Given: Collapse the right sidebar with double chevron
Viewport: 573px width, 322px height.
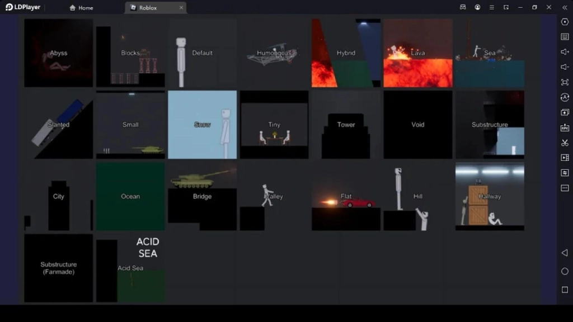Looking at the screenshot, I should pos(565,7).
